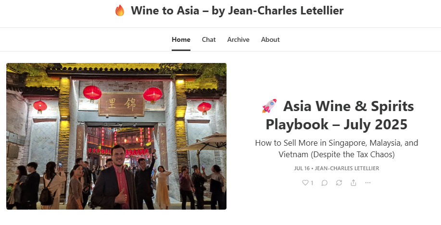Click the subtitle about Singapore, Malaysia, and Vietnam
Viewport: 441px width, 225px height.
[337, 149]
